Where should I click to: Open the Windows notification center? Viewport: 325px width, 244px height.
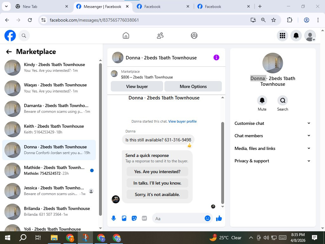(315, 238)
